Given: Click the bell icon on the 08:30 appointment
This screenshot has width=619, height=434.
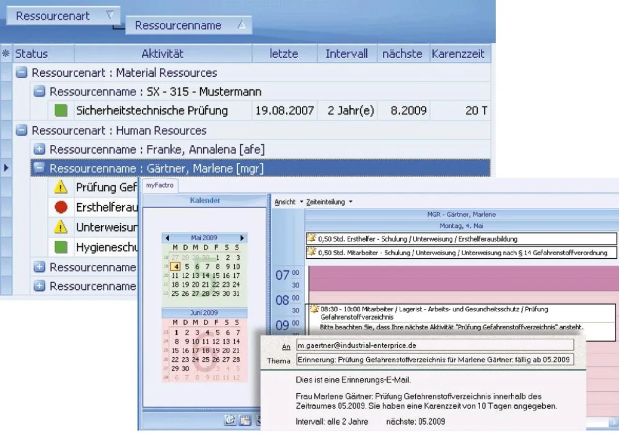Looking at the screenshot, I should [313, 309].
